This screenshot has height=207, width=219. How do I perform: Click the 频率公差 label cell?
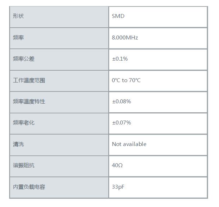click(x=24, y=59)
